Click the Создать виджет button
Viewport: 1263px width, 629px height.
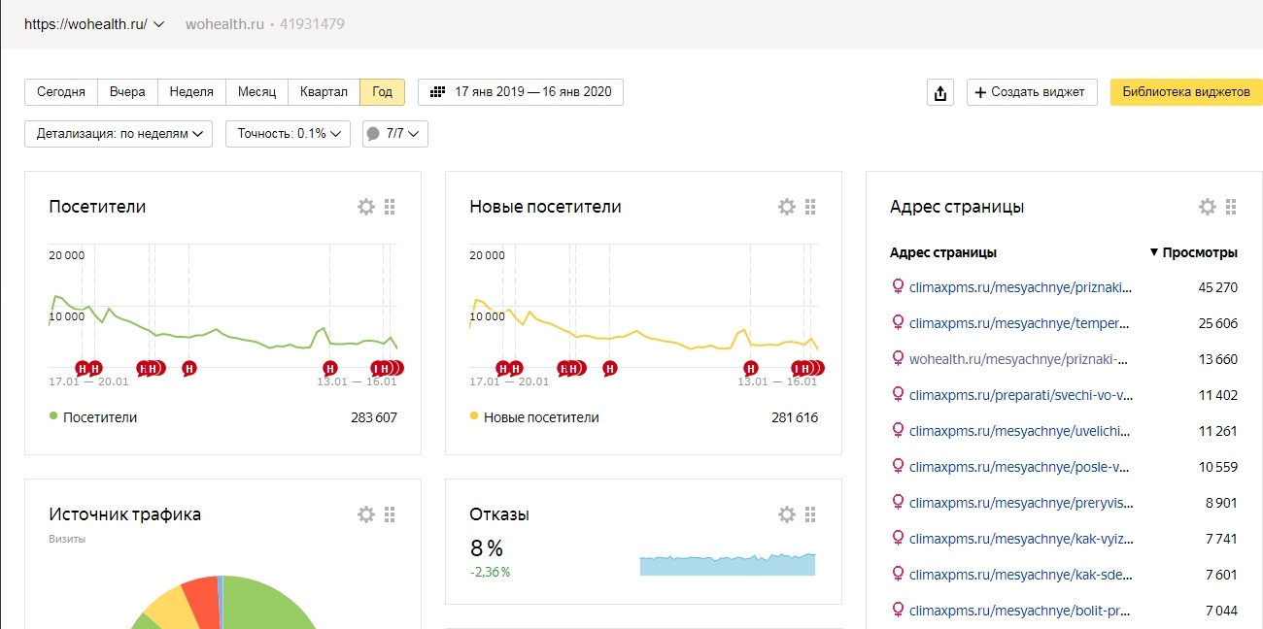[x=1032, y=92]
